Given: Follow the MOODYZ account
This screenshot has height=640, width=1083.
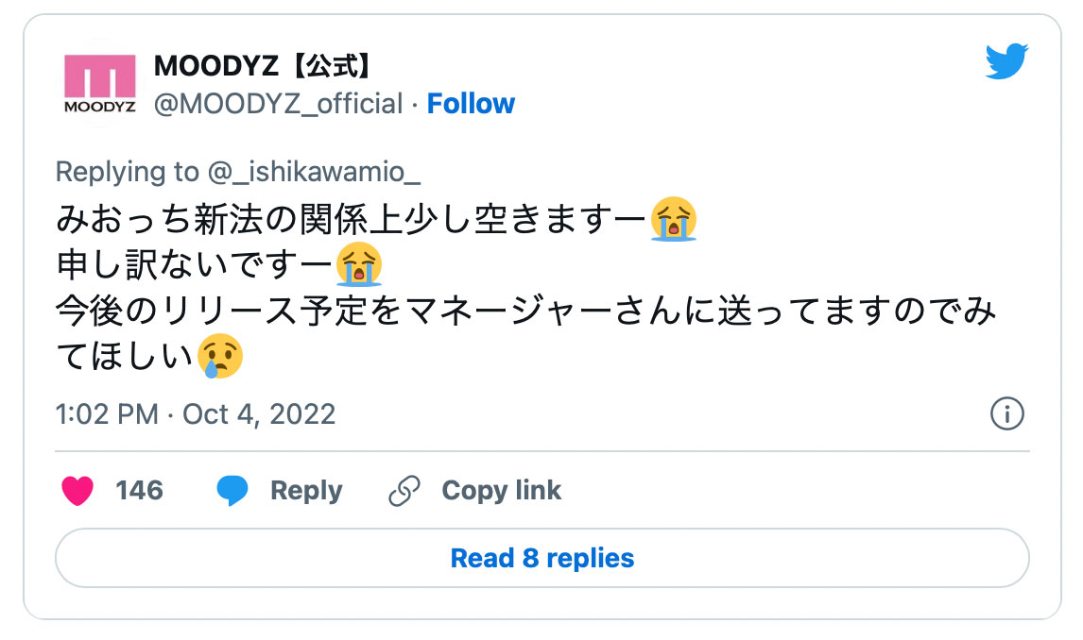Looking at the screenshot, I should [x=471, y=104].
